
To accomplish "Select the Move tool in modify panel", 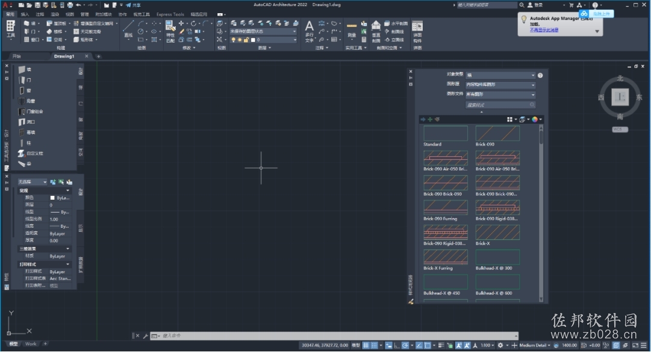I will [x=181, y=23].
